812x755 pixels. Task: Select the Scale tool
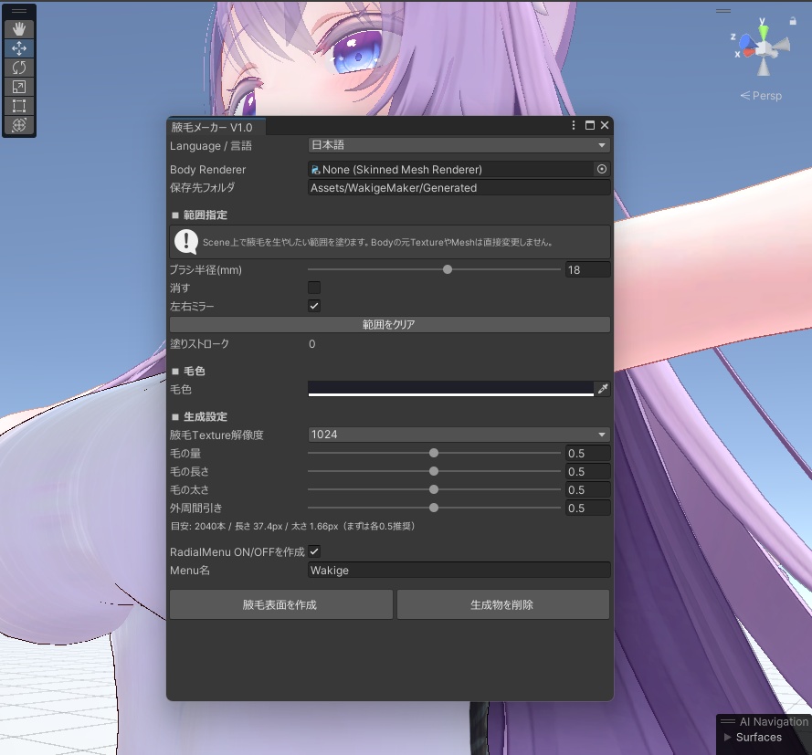(x=19, y=87)
